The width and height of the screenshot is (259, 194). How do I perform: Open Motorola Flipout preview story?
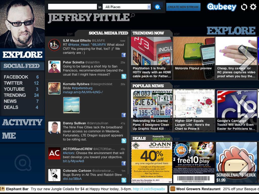click(194, 58)
